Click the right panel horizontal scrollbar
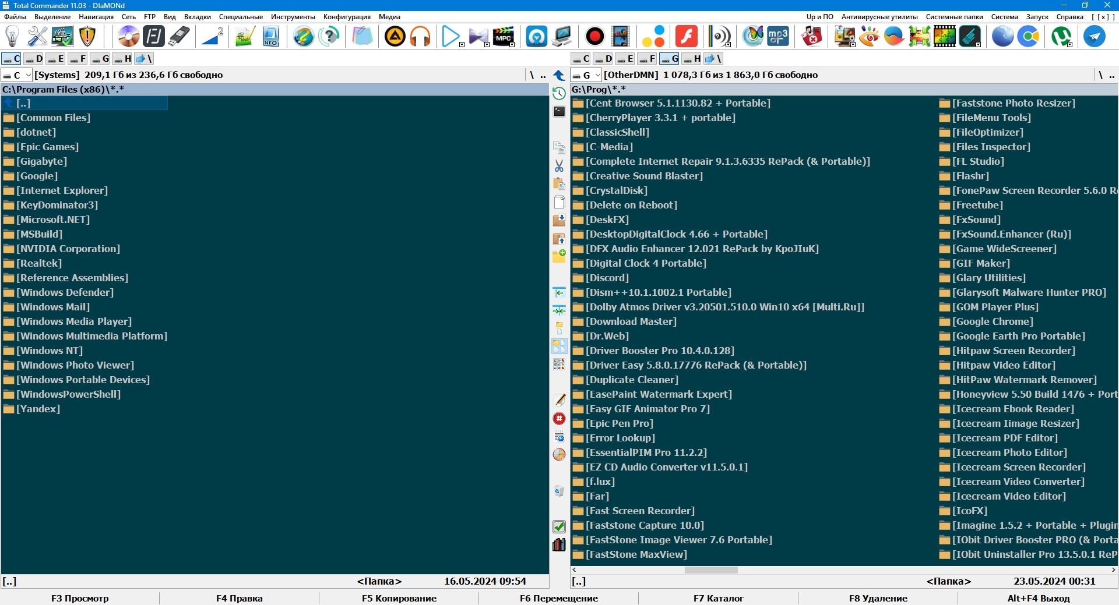 pyautogui.click(x=844, y=570)
